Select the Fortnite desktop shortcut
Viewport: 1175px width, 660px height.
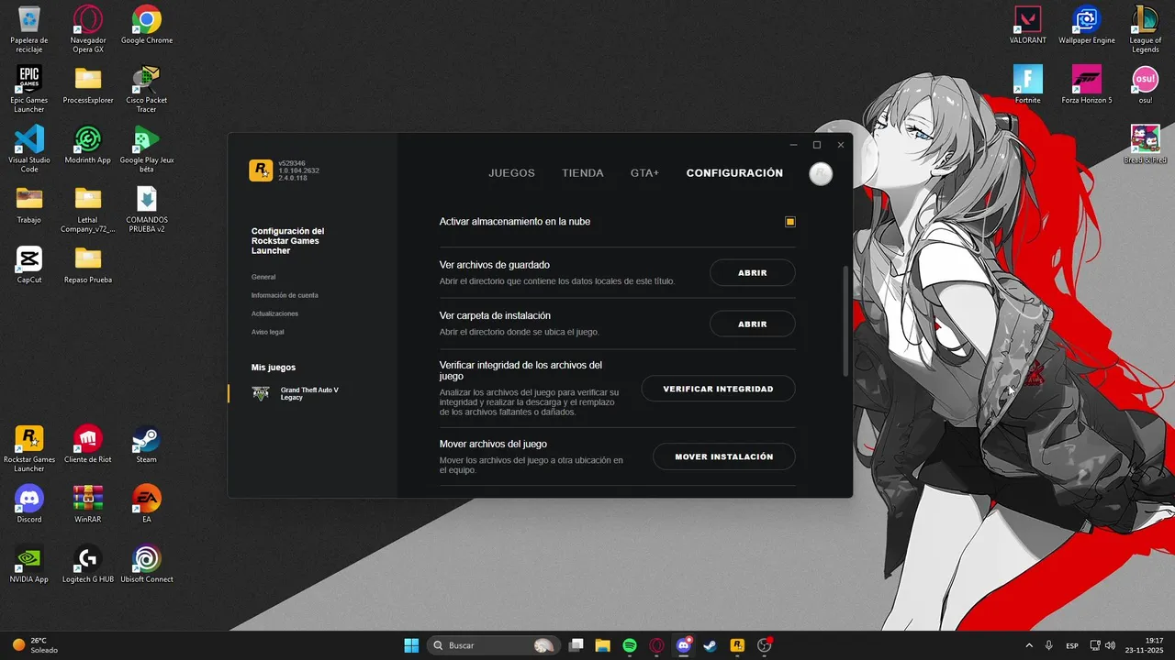click(x=1028, y=84)
